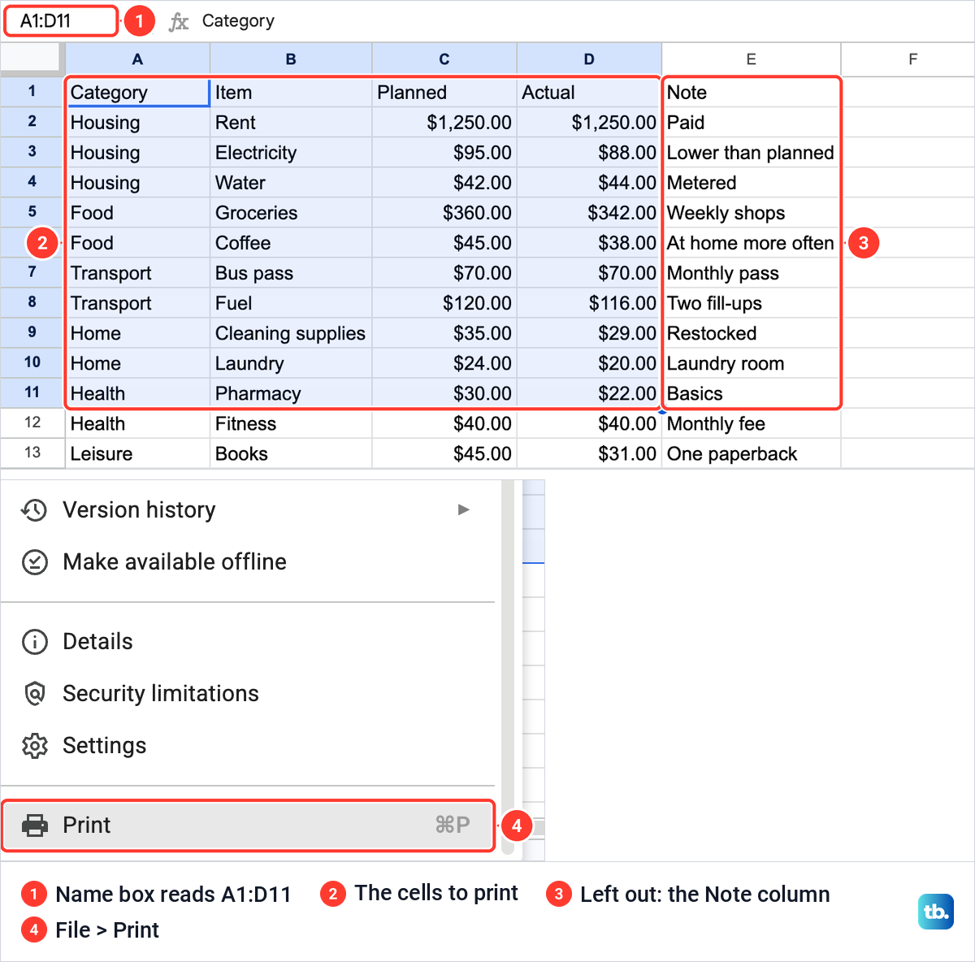Click the tb. logo badge
Image resolution: width=975 pixels, height=962 pixels.
click(x=936, y=911)
